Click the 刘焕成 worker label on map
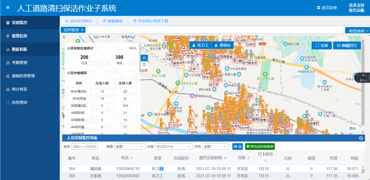The width and height of the screenshot is (370, 180). pyautogui.click(x=250, y=44)
